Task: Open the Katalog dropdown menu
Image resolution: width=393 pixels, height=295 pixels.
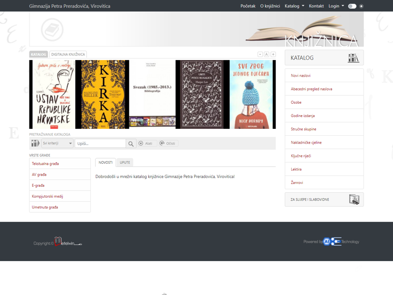Action: click(294, 6)
